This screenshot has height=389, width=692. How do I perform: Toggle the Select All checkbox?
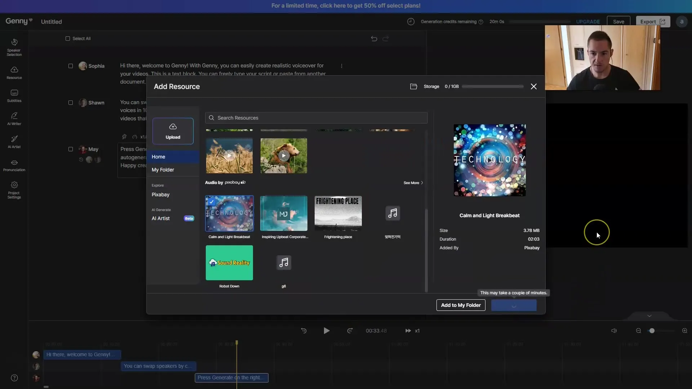point(68,39)
